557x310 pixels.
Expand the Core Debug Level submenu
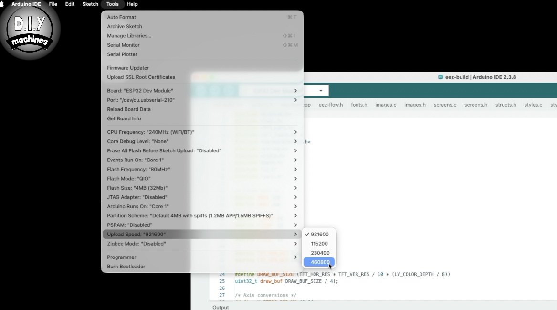point(202,141)
